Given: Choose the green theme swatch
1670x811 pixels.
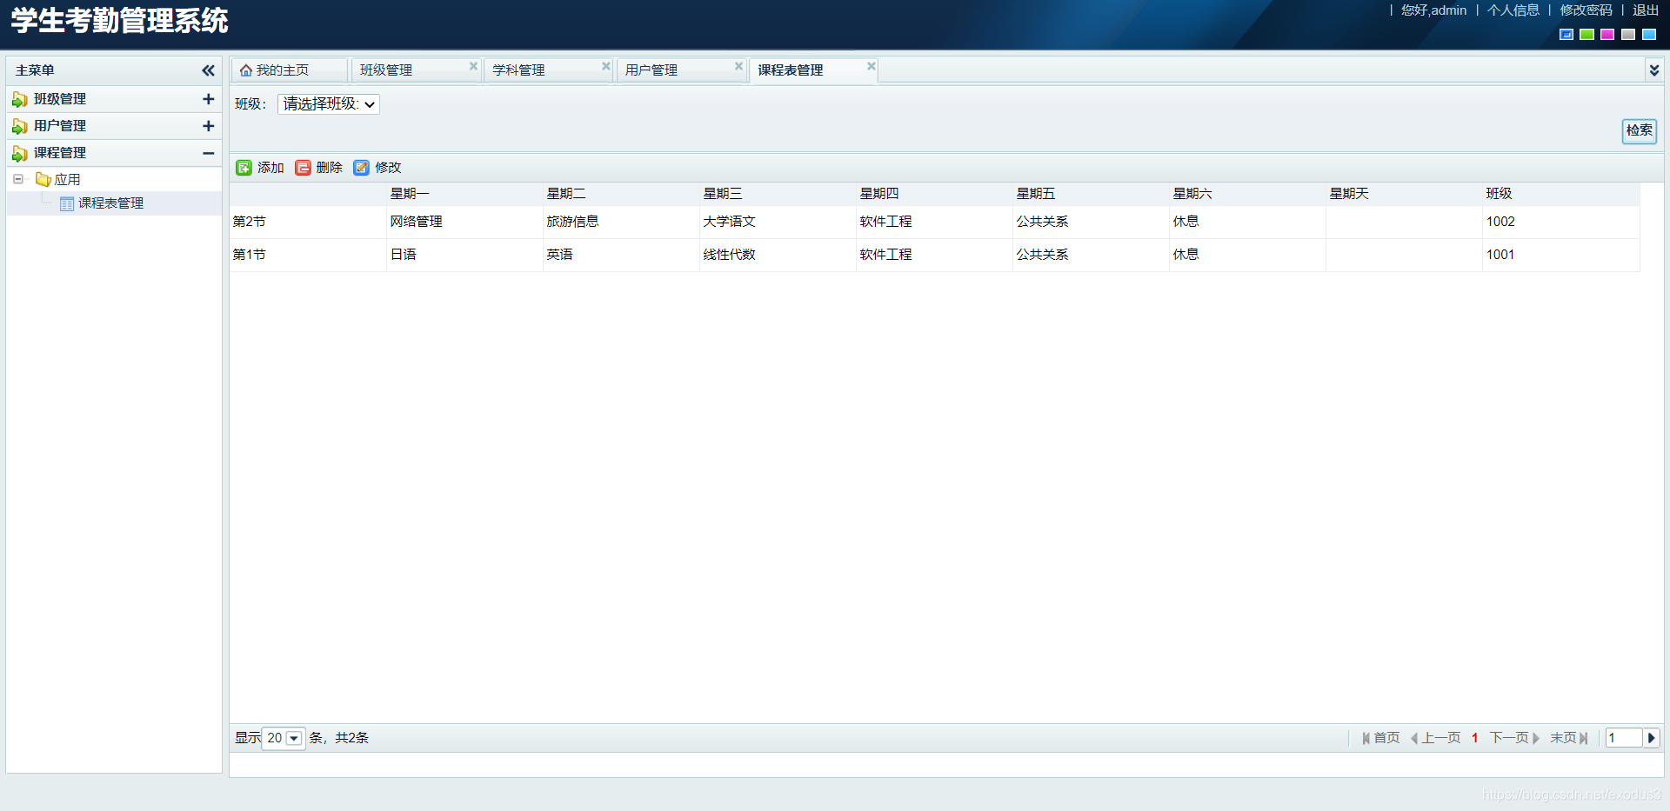Looking at the screenshot, I should [x=1586, y=35].
